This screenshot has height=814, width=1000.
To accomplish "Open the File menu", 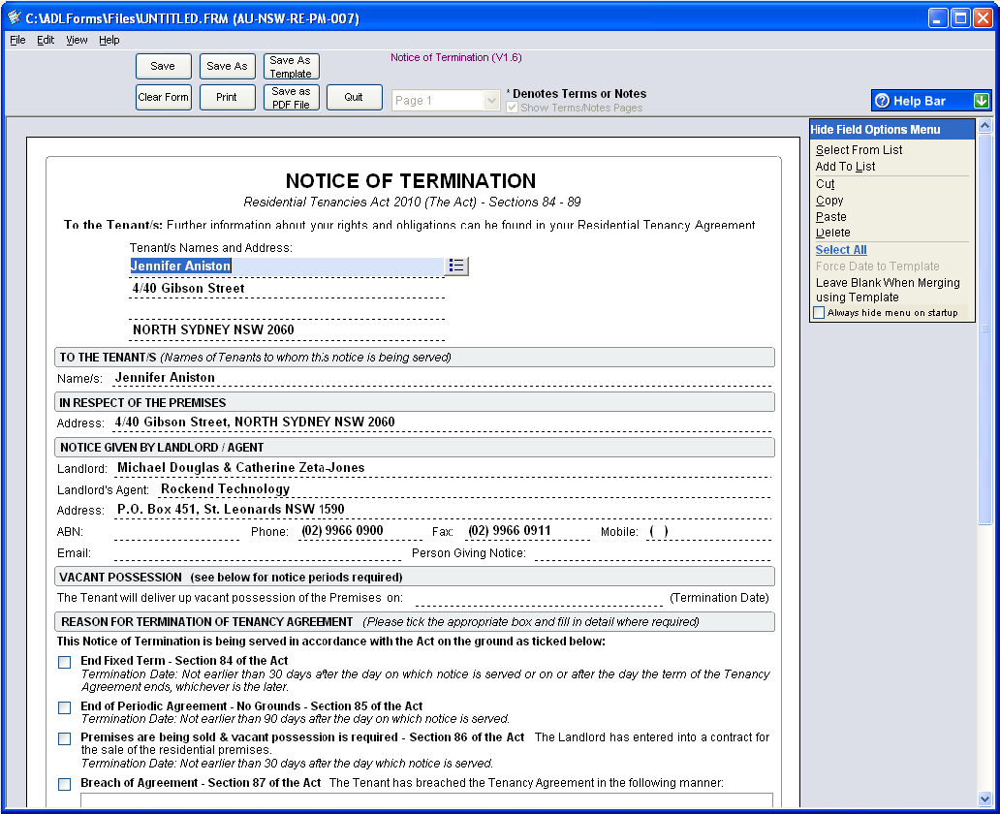I will click(17, 40).
